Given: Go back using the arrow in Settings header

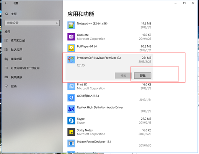Looking at the screenshot, I should [6, 3].
